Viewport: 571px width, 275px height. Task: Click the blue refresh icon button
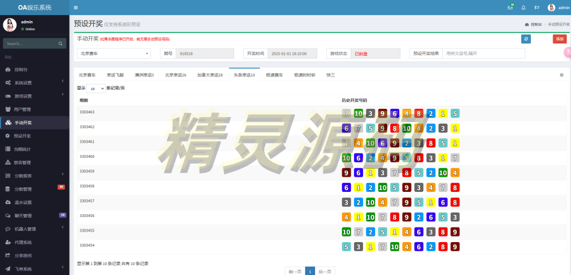coord(525,39)
